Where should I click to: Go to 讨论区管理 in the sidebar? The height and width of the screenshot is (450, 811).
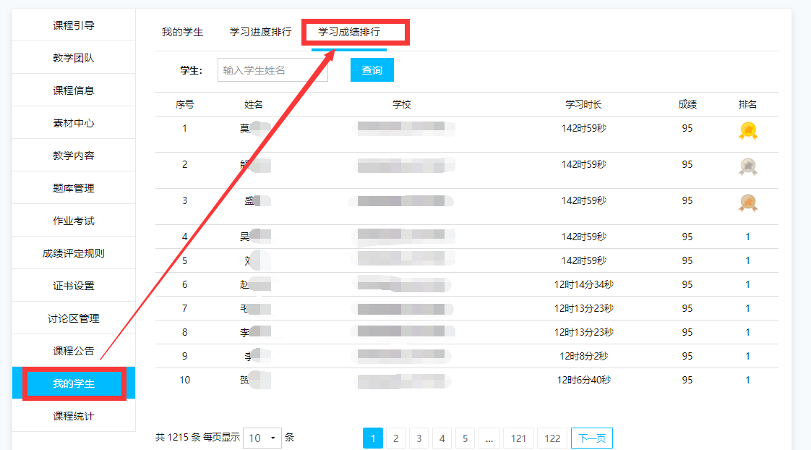click(74, 318)
